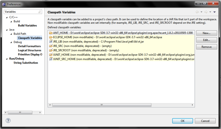The image size is (221, 129).
Task: Click the ANT_HOME folder icon
Action: tap(51, 33)
